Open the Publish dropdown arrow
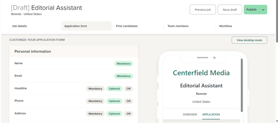278x123 pixels. [x=263, y=9]
